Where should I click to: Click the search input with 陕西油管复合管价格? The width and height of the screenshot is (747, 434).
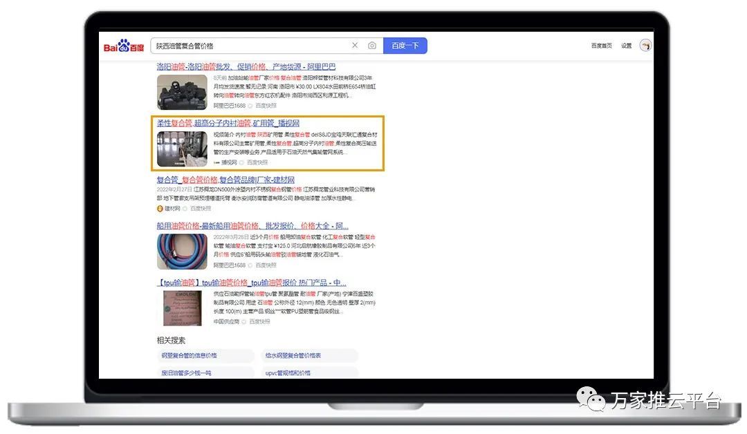coord(249,46)
